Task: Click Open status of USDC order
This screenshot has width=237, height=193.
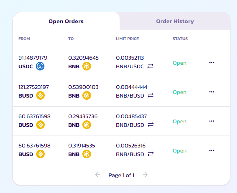Action: point(180,63)
